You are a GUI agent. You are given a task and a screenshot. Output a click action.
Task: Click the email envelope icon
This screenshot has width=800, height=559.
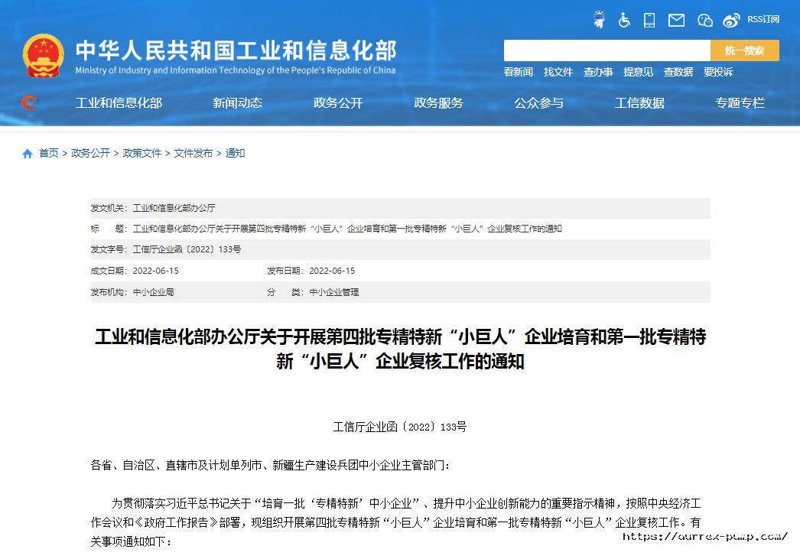coord(675,20)
